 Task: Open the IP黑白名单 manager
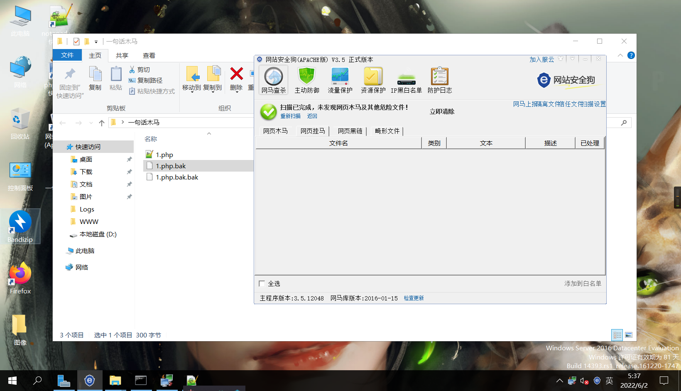click(406, 80)
